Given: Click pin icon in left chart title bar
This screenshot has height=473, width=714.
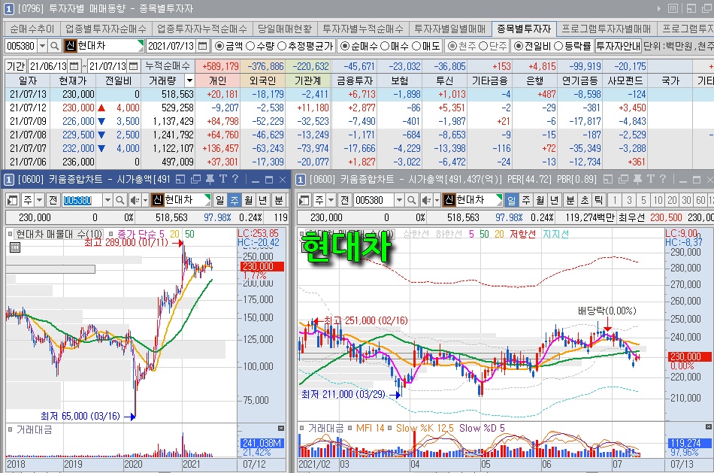Looking at the screenshot, I should [210, 180].
